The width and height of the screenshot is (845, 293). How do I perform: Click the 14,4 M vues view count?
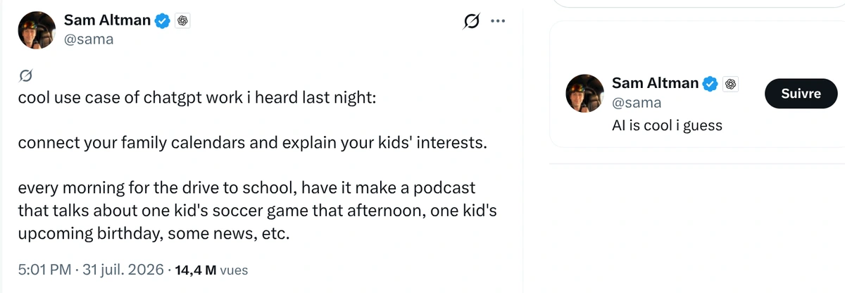[211, 270]
